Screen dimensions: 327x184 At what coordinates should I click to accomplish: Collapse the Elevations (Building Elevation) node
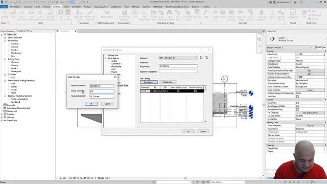point(5,81)
